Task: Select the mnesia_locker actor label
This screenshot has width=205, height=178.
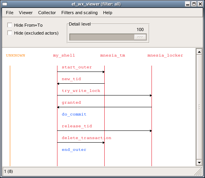Action: point(165,55)
